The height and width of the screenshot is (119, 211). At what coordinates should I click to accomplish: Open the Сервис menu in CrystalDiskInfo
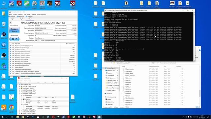click(x=20, y=15)
